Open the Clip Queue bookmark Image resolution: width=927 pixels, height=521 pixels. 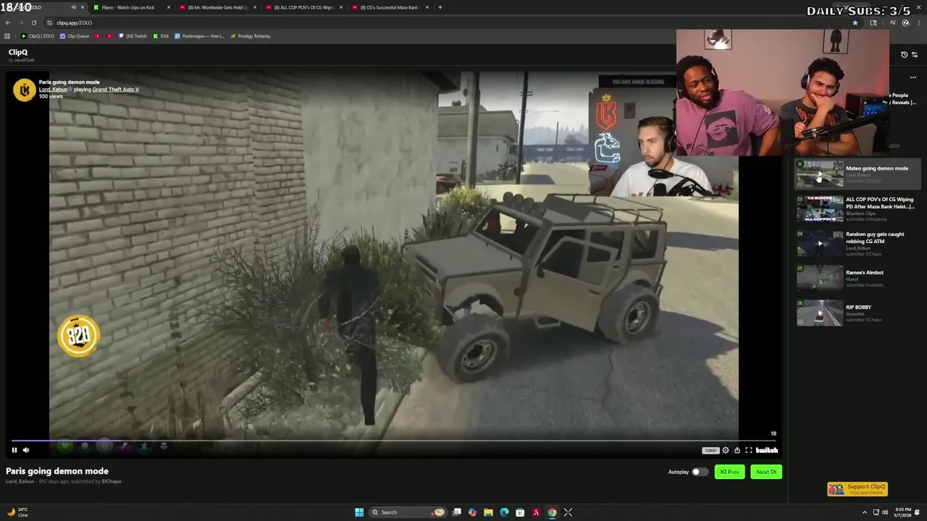(75, 36)
